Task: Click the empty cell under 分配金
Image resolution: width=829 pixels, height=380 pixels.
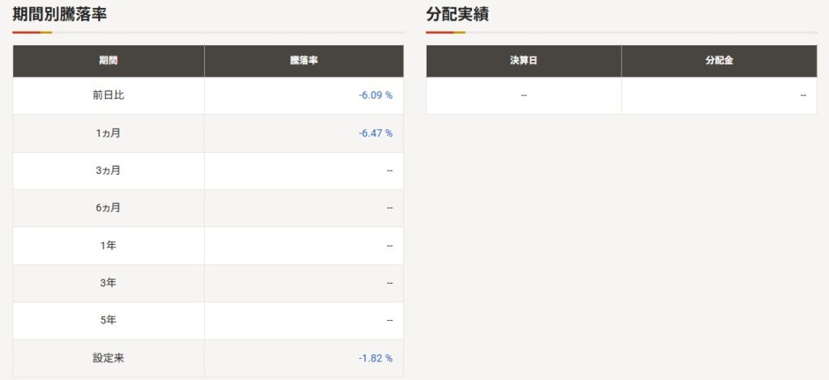Action: pyautogui.click(x=802, y=95)
